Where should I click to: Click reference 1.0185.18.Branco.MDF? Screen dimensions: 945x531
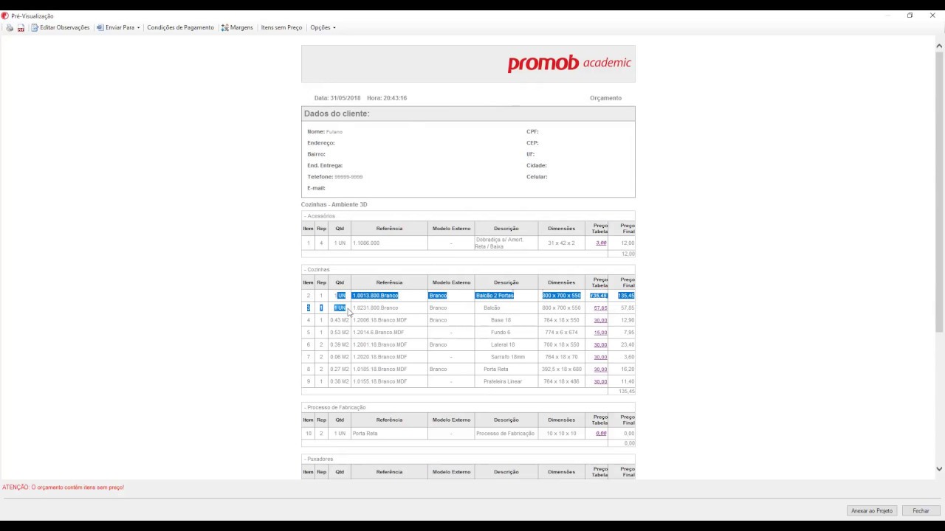coord(379,369)
